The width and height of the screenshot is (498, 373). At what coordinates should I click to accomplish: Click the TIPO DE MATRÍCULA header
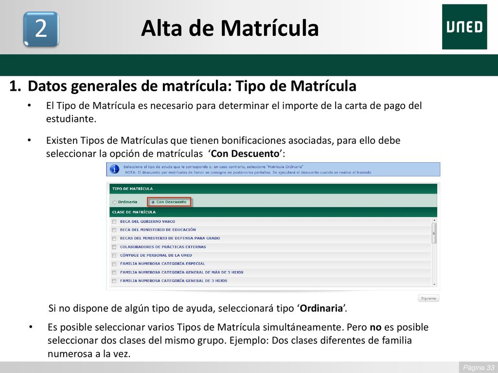(x=273, y=189)
